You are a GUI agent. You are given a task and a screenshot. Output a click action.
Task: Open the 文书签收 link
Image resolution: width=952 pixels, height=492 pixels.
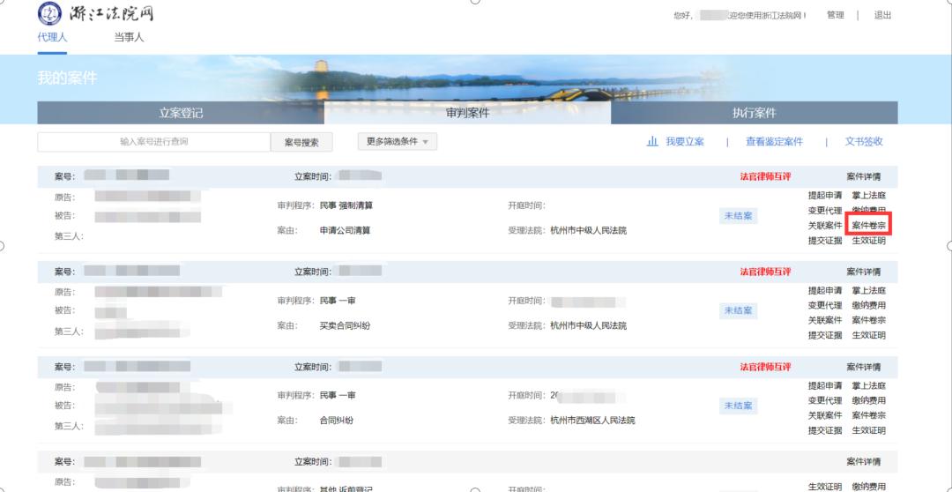click(864, 142)
